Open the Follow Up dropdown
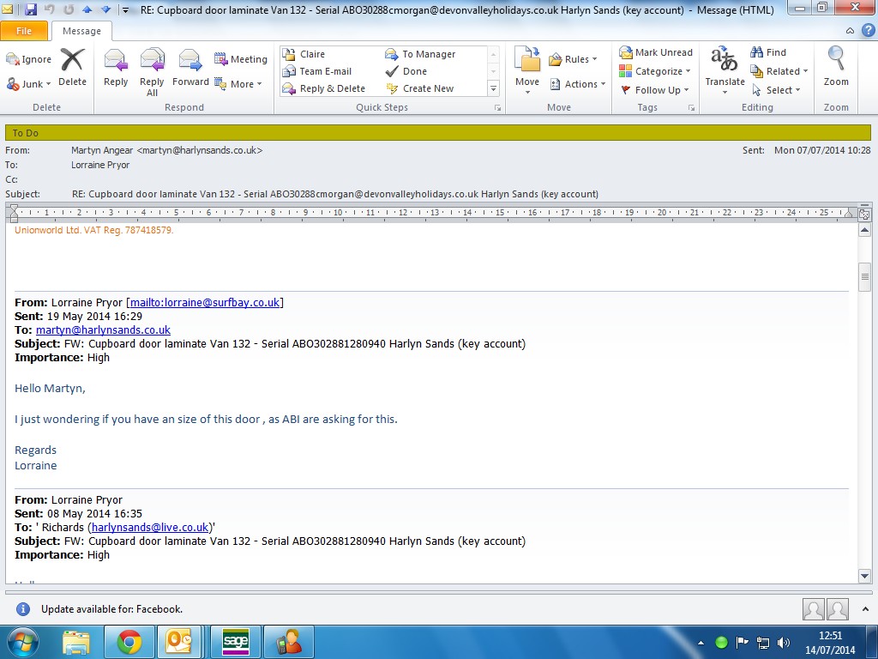This screenshot has width=878, height=659. coord(656,90)
